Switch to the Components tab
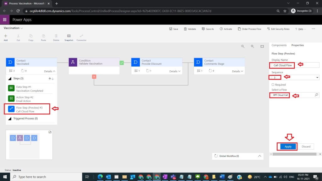 279,45
